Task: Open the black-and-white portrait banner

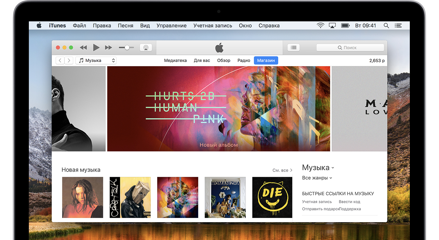Action: tap(78, 109)
